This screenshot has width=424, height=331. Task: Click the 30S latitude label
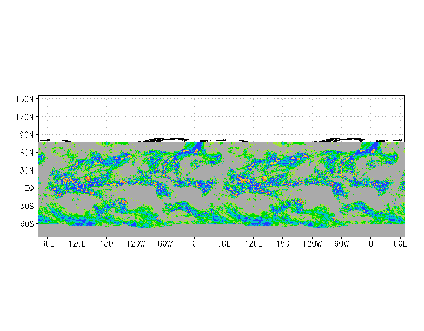tap(27, 206)
